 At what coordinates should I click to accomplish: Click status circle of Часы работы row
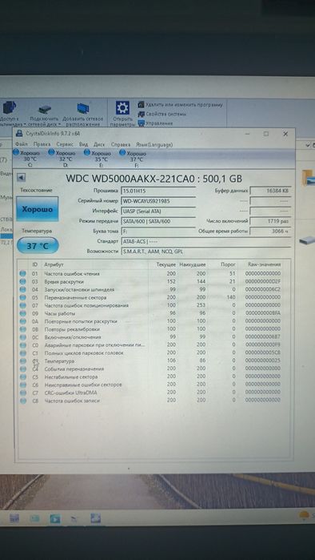click(x=23, y=313)
